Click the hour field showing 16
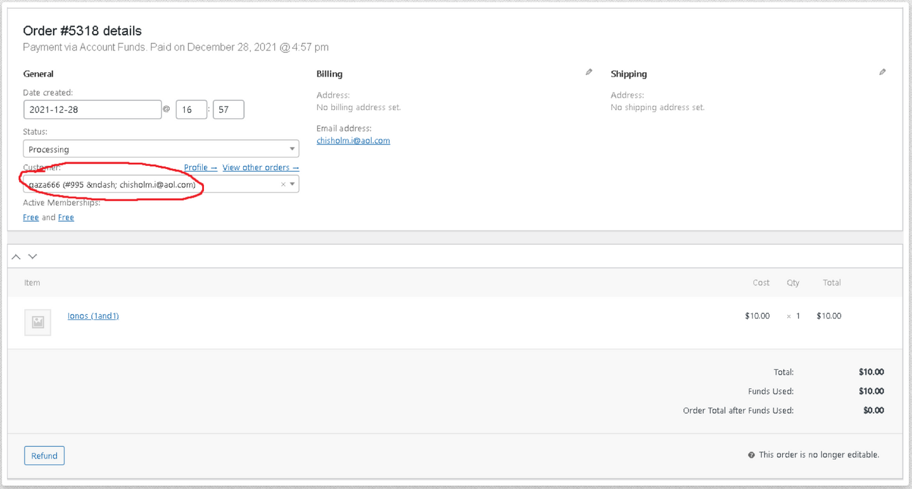 191,110
